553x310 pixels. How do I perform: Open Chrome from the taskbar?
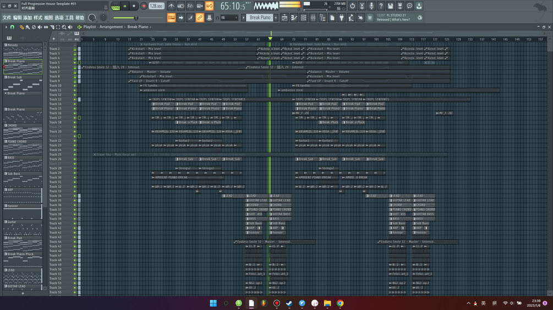point(340,303)
